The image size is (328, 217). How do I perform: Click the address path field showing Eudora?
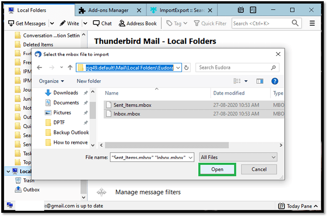(129, 68)
